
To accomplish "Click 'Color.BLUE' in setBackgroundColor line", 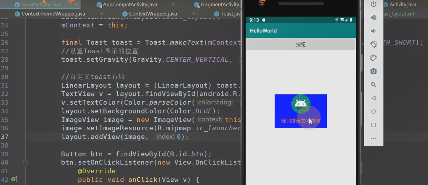I will [x=193, y=111].
